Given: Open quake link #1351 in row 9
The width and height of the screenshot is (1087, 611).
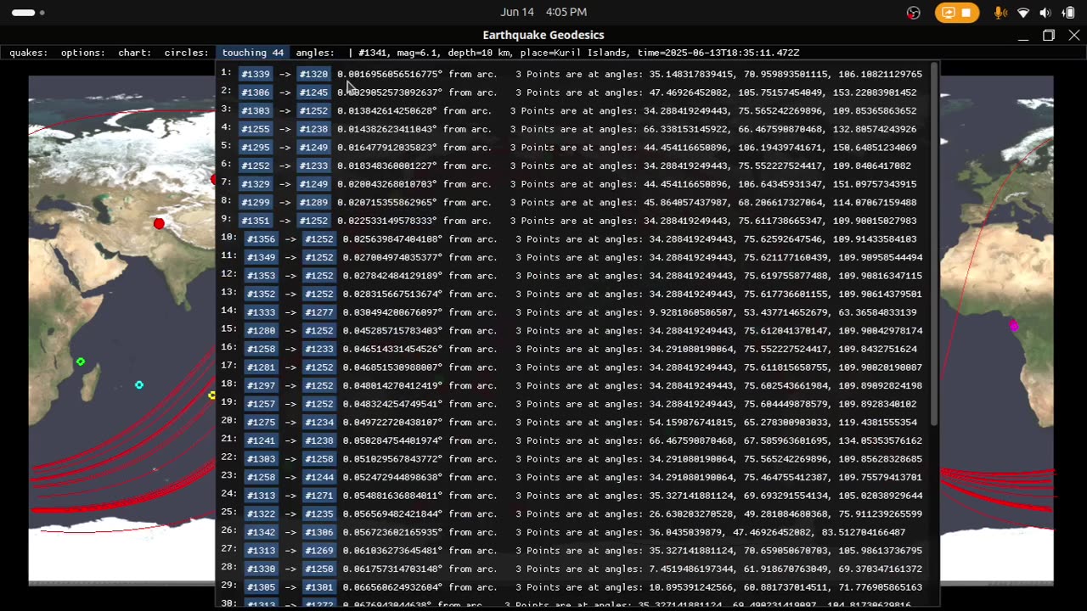Looking at the screenshot, I should pyautogui.click(x=256, y=221).
